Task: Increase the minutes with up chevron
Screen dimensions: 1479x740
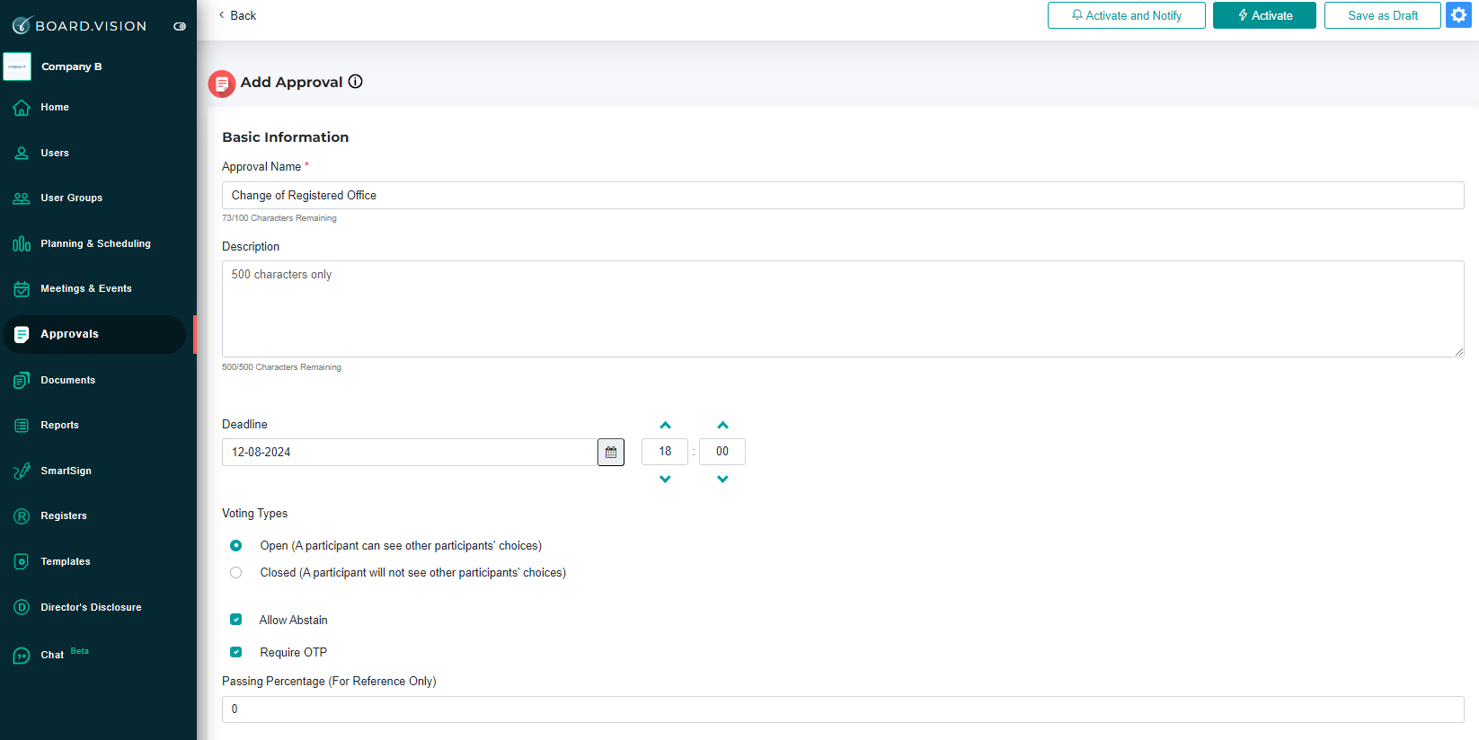Action: point(722,425)
